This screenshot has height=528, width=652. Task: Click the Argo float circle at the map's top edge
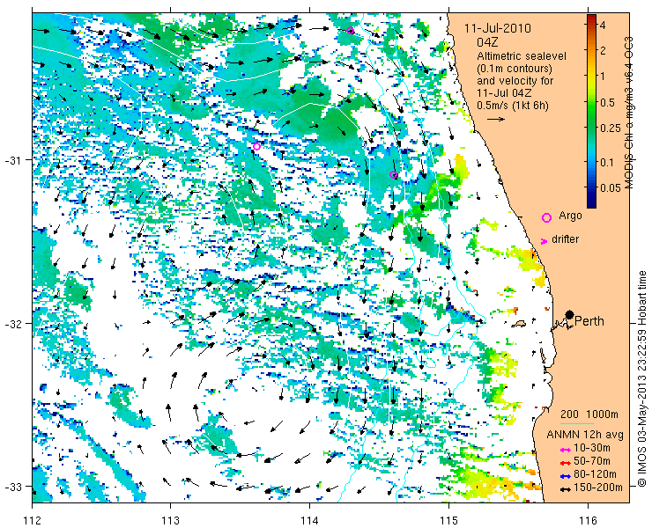click(350, 30)
